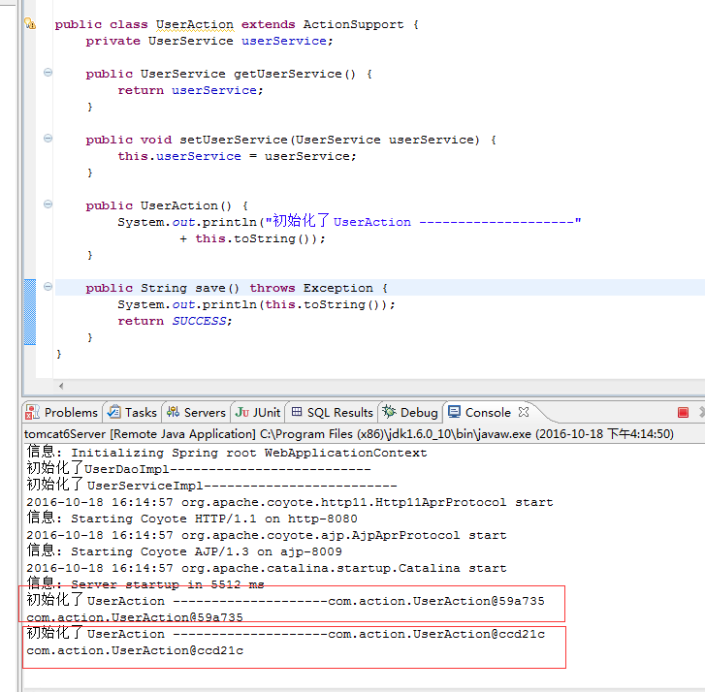Collapse the getUserService() method fold
The height and width of the screenshot is (692, 705).
click(x=48, y=73)
